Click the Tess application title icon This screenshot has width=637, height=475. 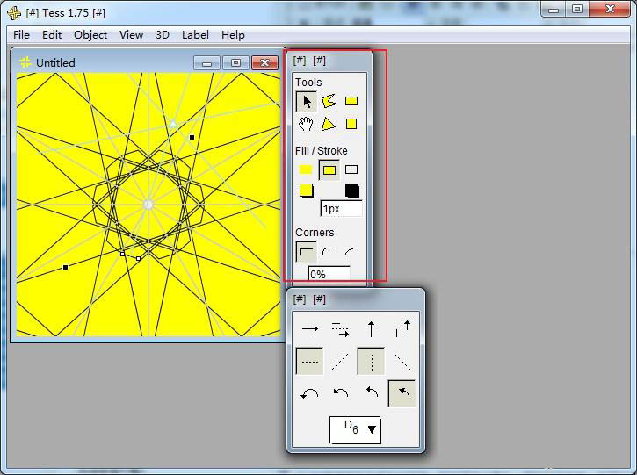pos(14,12)
